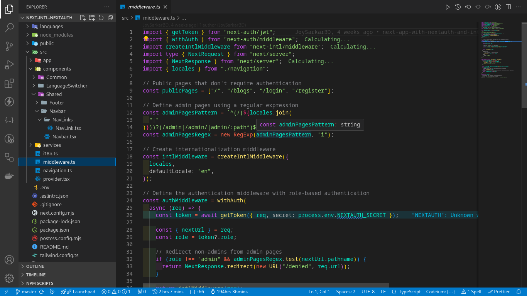This screenshot has width=527, height=296.
Task: Open errors and warnings count in status bar
Action: pyautogui.click(x=116, y=292)
